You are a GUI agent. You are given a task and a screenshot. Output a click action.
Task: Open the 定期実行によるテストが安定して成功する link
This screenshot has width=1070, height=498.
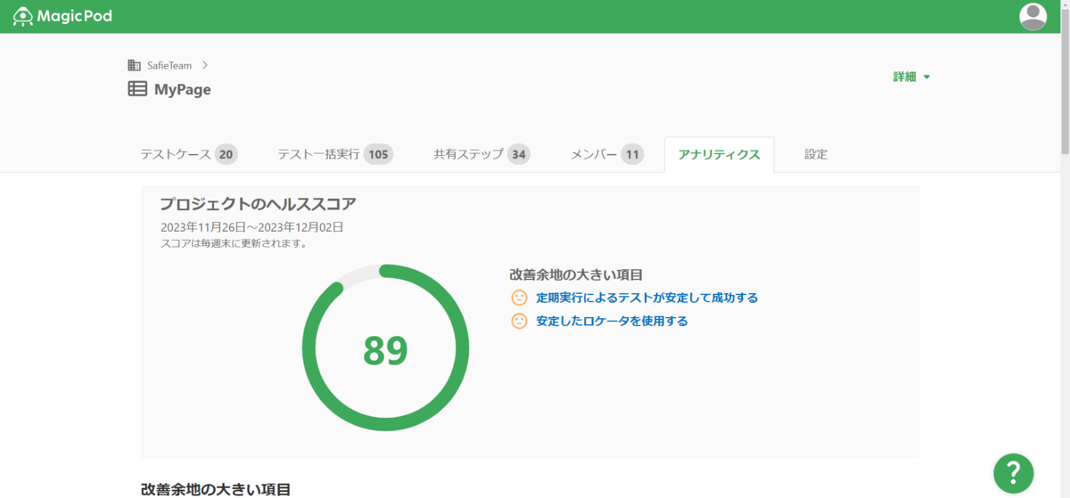pos(646,298)
